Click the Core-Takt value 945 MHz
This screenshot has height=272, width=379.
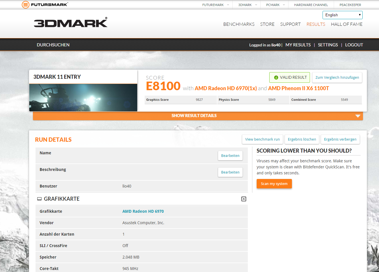tap(130, 269)
